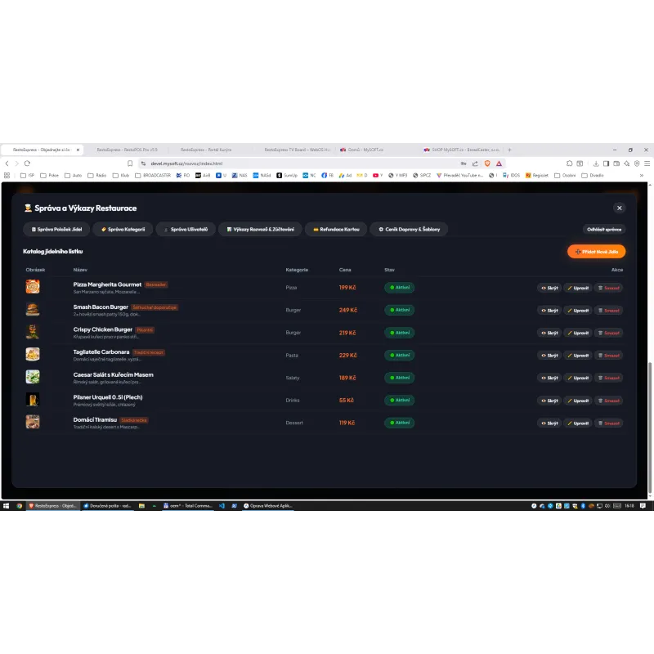Viewport: 654px width, 654px height.
Task: Switch to RestoExpress RestoPOS Pro browser tab
Action: pos(127,150)
